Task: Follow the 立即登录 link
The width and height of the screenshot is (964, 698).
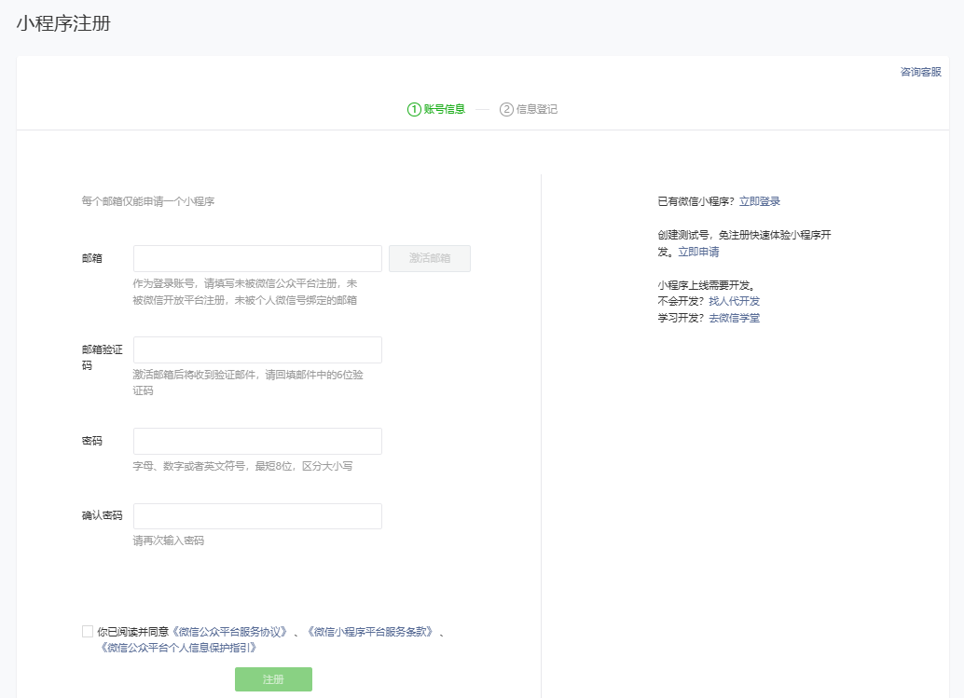Action: click(x=760, y=201)
